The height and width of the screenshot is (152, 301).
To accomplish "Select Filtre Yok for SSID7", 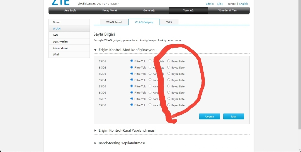I will pos(132,99).
